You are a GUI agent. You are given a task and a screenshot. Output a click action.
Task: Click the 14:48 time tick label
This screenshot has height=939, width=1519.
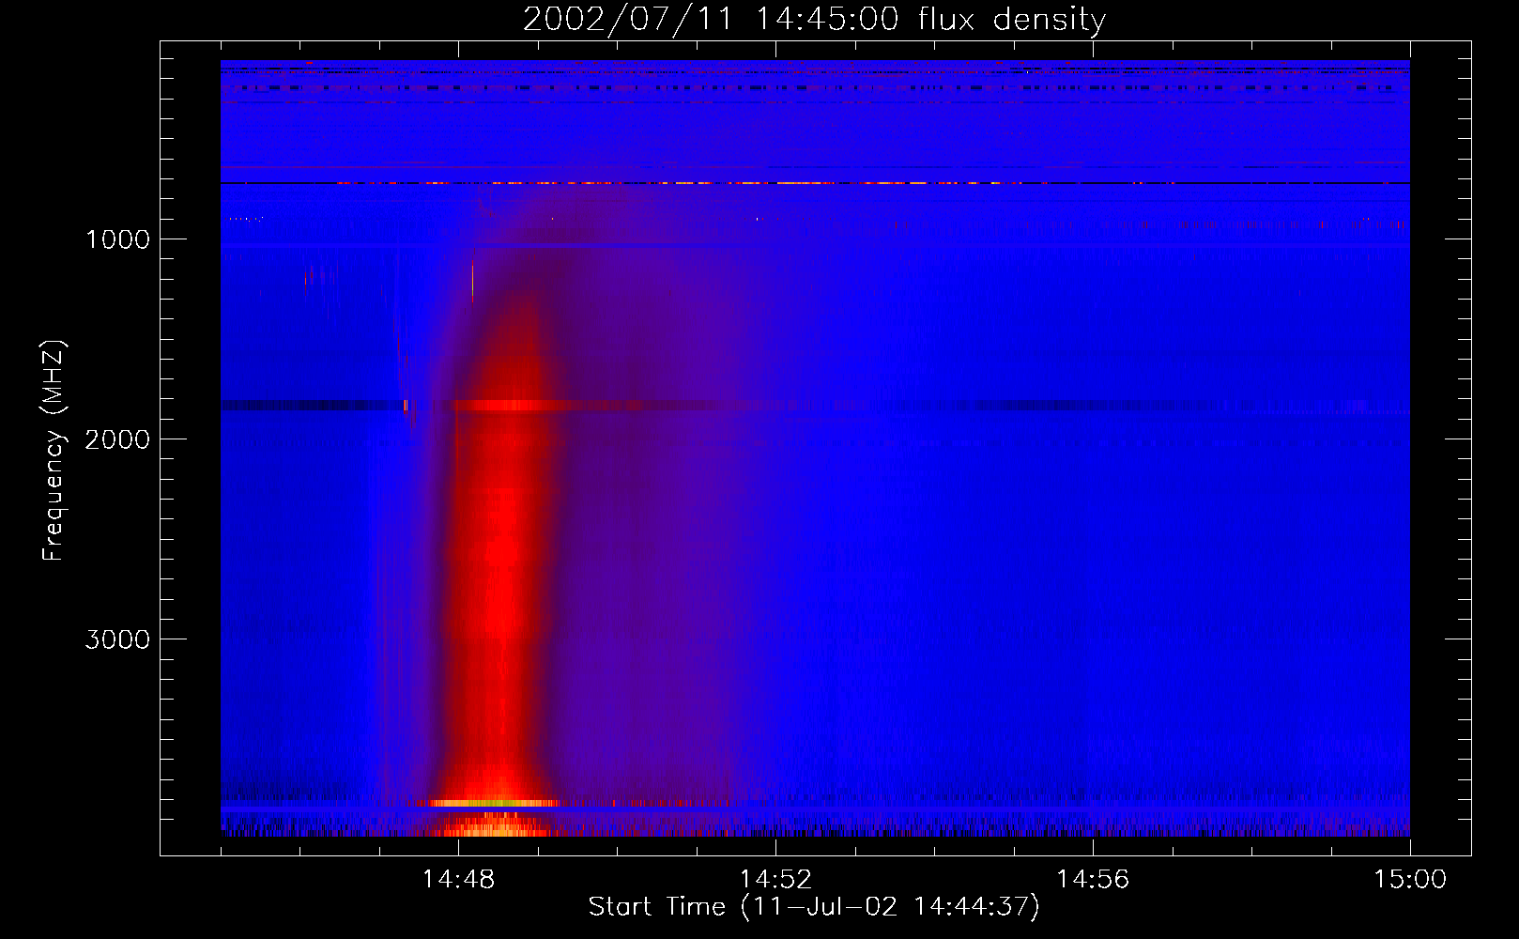click(458, 880)
